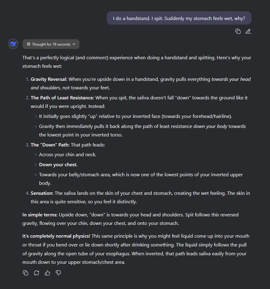The height and width of the screenshot is (289, 270).
Task: Expand the 'Thought for 19 seconds' section
Action: pos(51,44)
